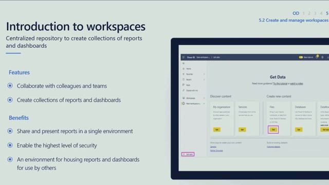Screen dimensions: 329x185
Task: Expand the Recent flyout chevron
Action: coord(204,80)
